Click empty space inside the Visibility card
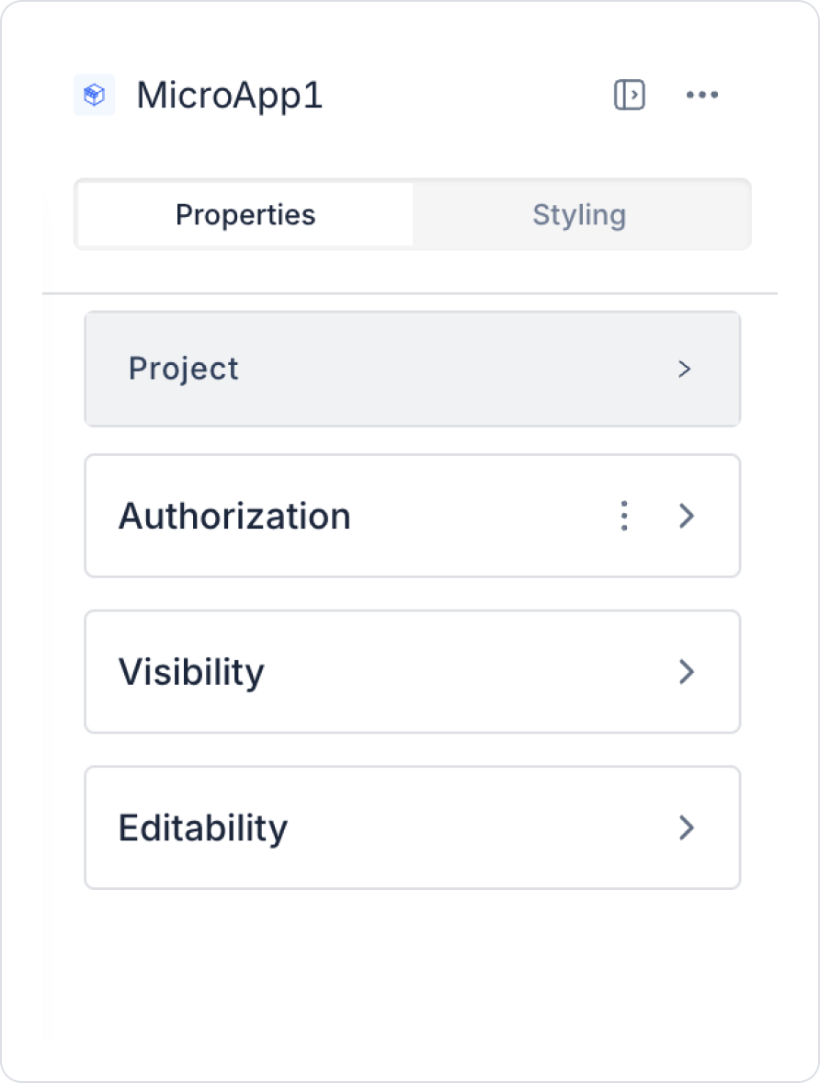 pos(460,672)
